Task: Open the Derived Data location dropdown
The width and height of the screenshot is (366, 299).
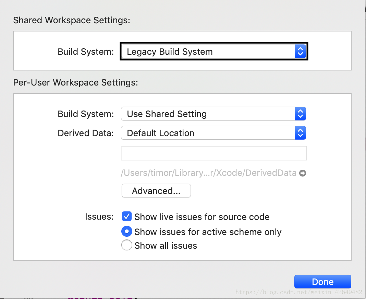Action: click(x=213, y=133)
